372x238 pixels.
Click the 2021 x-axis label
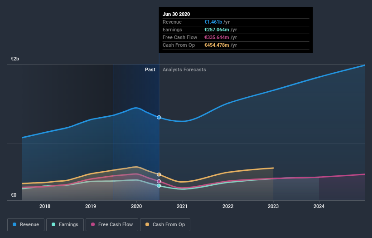pos(182,206)
